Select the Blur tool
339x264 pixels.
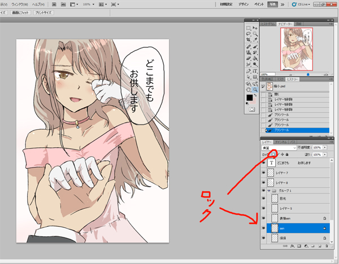[x=249, y=64]
